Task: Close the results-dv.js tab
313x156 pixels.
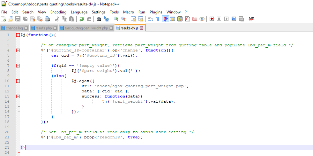Action: pyautogui.click(x=142, y=28)
